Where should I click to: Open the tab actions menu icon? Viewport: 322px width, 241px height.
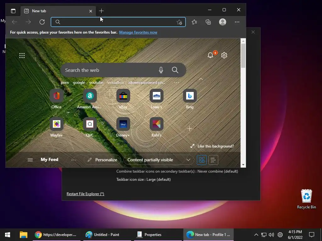point(13,11)
